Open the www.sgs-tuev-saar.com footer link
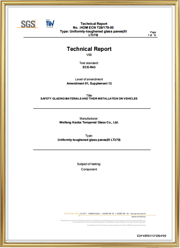The height and width of the screenshot is (248, 180). [138, 214]
